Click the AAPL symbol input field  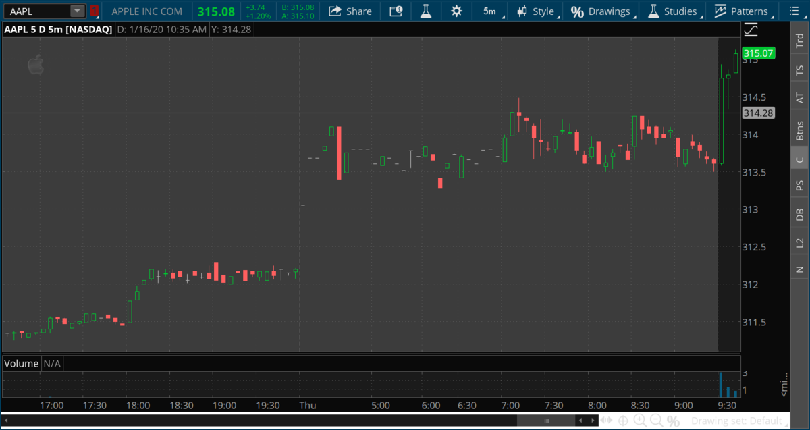click(38, 11)
